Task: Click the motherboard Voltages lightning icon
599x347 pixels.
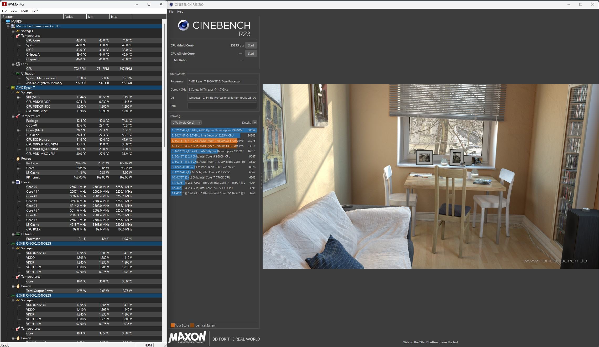Action: pos(18,31)
